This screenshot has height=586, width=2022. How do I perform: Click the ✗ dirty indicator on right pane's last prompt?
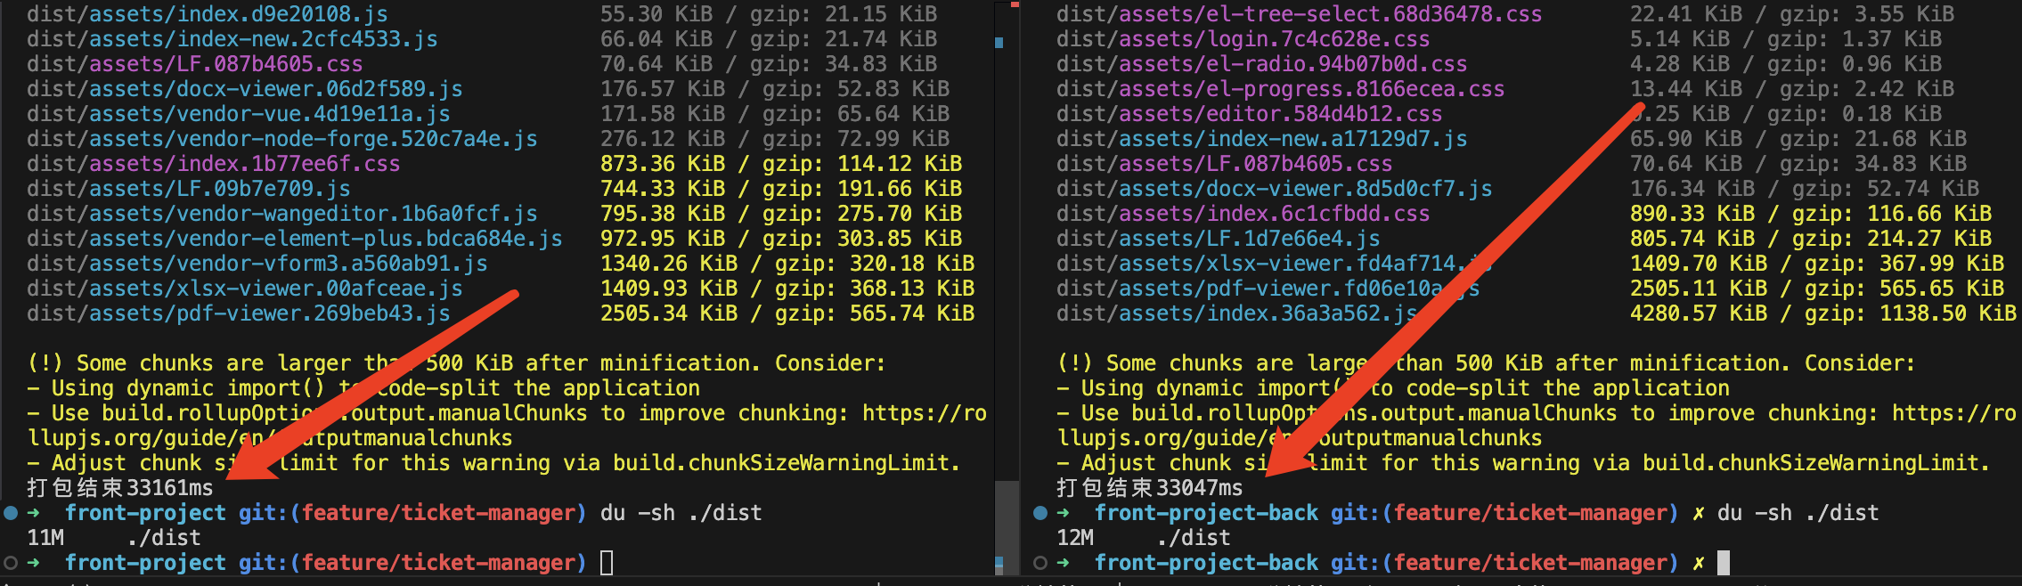[1699, 563]
